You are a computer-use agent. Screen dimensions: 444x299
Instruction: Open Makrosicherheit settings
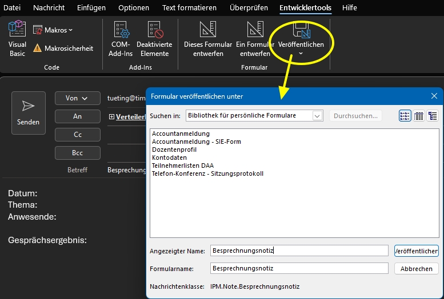click(x=63, y=49)
